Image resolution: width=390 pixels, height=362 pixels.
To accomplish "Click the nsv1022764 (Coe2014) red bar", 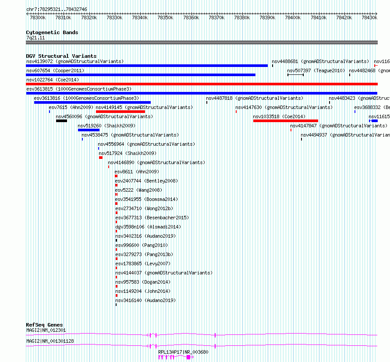I will point(202,84).
